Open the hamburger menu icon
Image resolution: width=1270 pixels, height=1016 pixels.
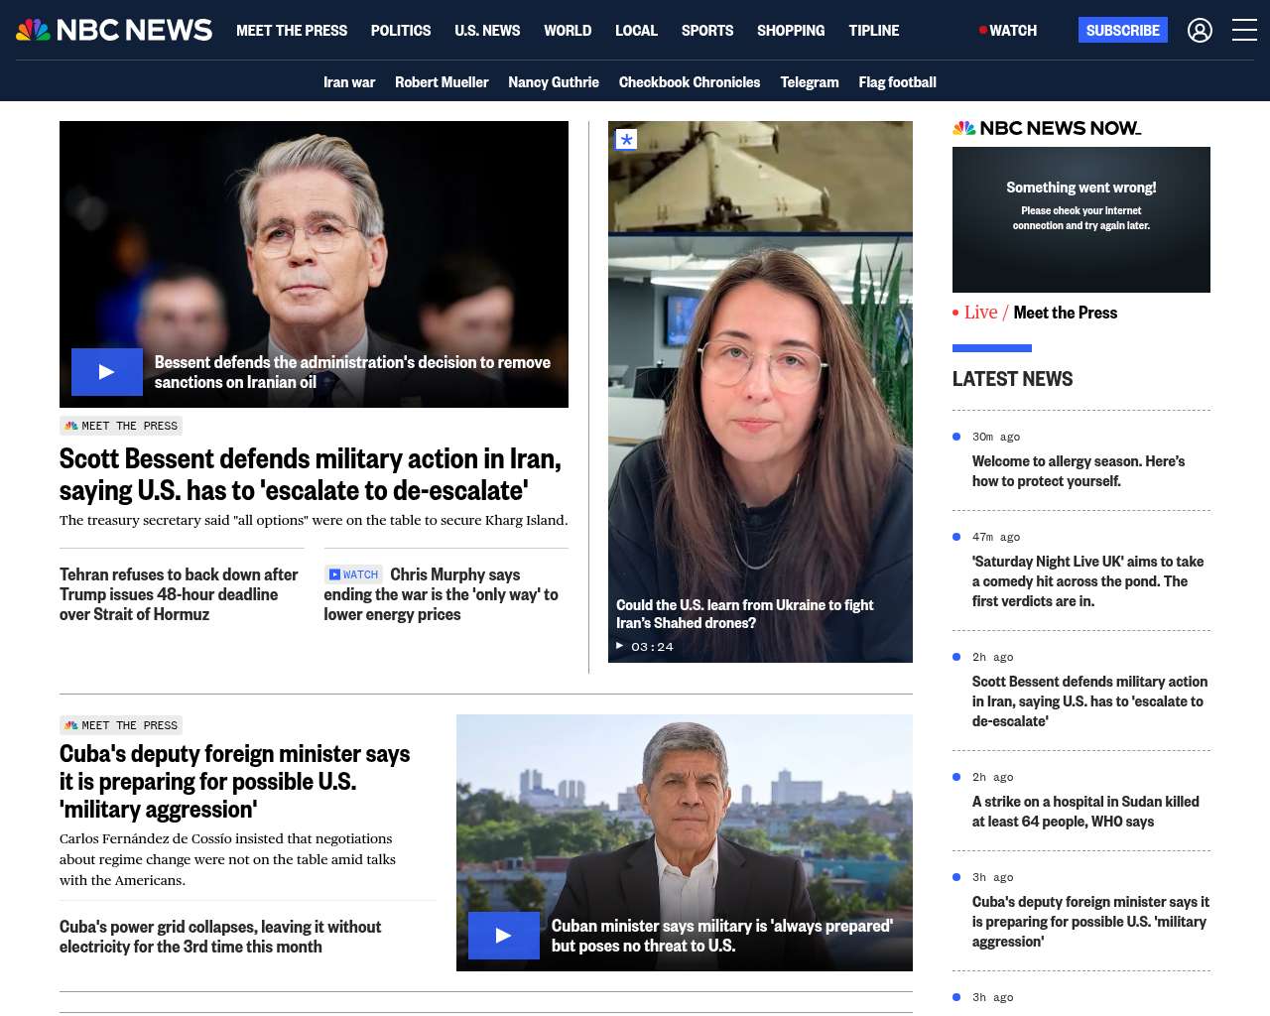point(1244,31)
